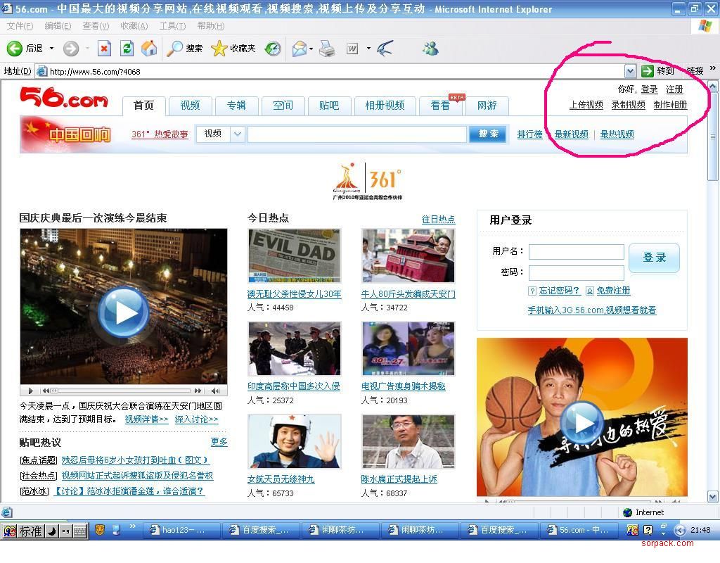This screenshot has height=563, width=720.
Task: Open the EVIL DAD news thumbnail
Action: (295, 255)
